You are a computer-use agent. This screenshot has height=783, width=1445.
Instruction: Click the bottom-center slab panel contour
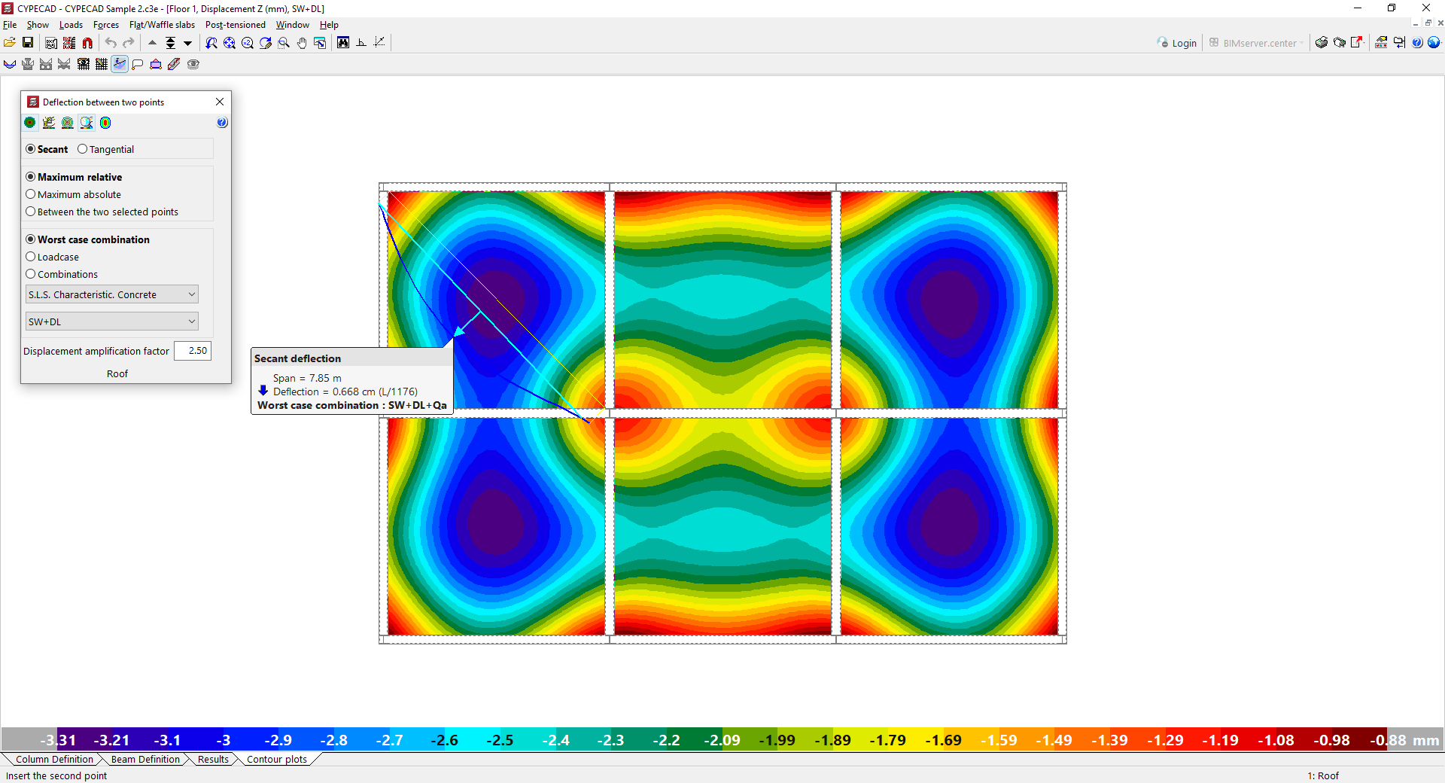click(x=722, y=526)
